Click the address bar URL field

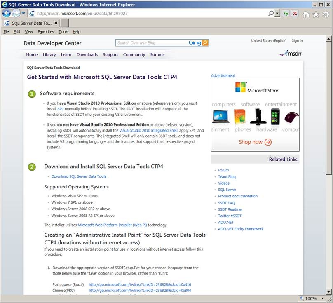tap(149, 14)
